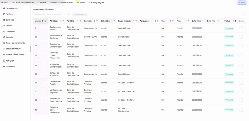Open action menu for Vínculo 59
Screen dimensions: 249x121
coord(241,45)
